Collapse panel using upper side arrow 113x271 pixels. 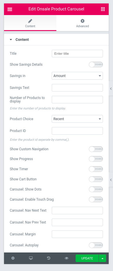click(x=111, y=89)
